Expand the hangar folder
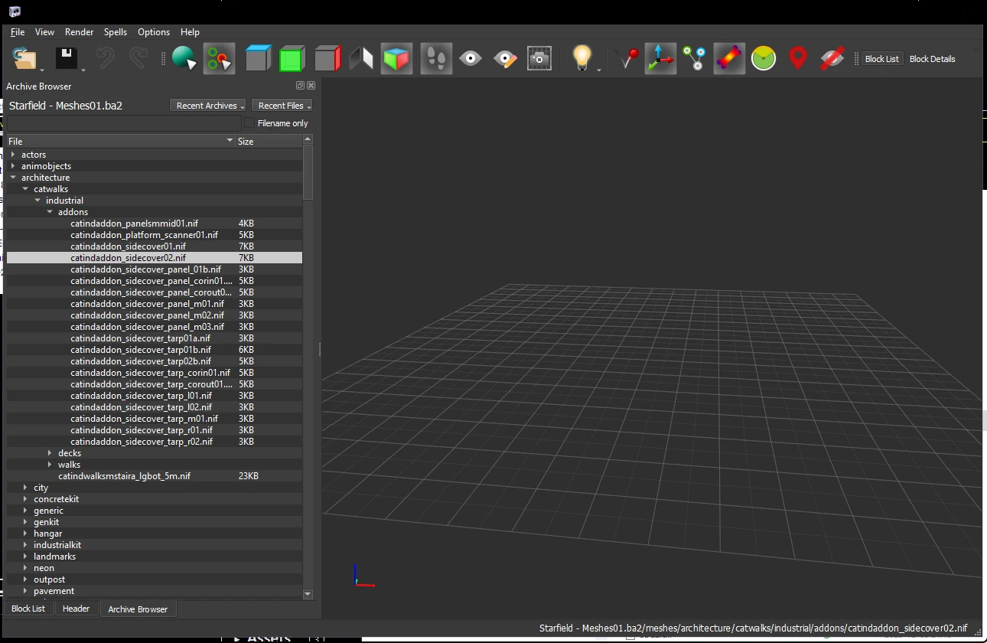The image size is (987, 643). (x=25, y=534)
